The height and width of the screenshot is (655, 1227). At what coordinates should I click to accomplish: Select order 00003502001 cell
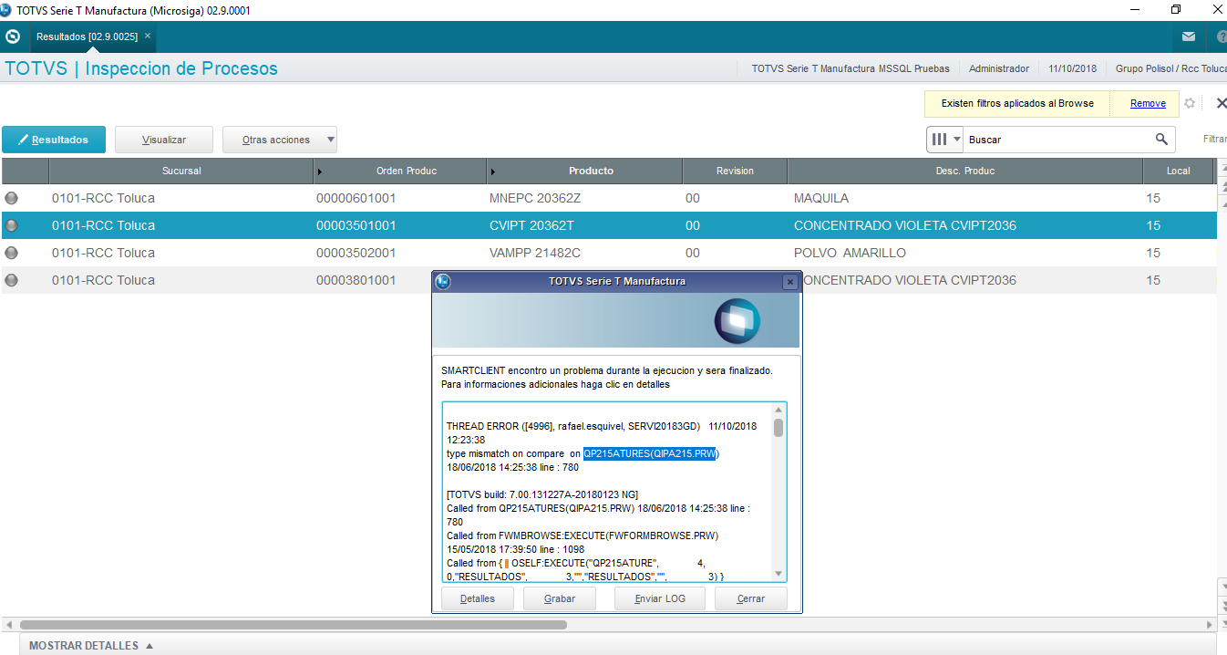pos(356,253)
